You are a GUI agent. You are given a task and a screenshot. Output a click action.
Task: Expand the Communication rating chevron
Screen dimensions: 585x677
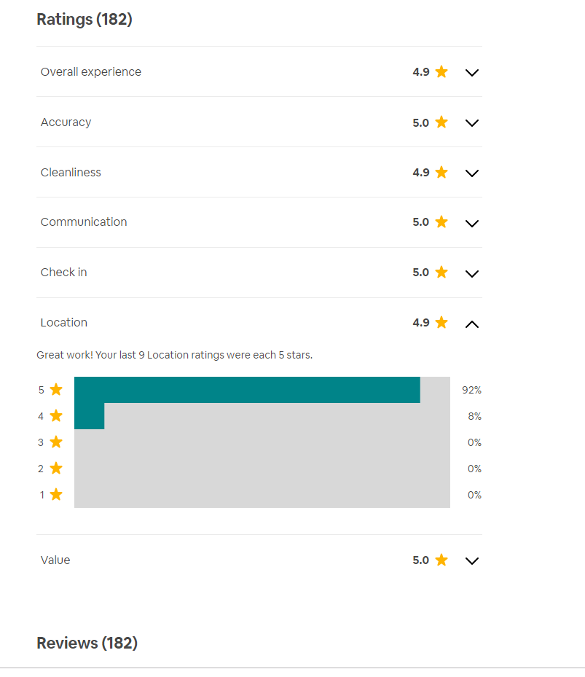click(471, 223)
